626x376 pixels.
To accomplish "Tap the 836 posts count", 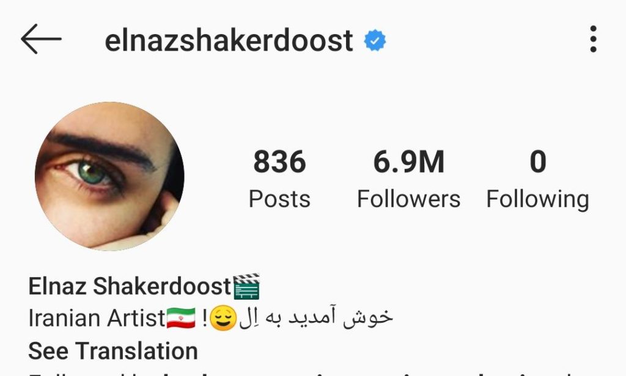I will point(279,162).
